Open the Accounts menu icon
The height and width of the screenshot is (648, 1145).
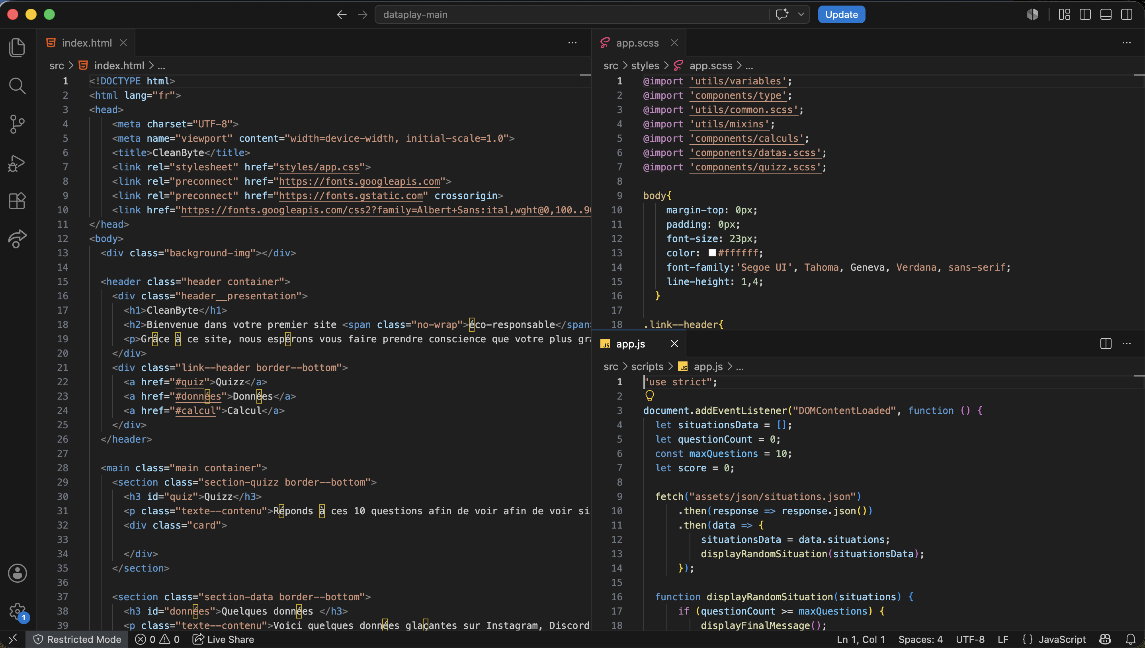pos(18,573)
